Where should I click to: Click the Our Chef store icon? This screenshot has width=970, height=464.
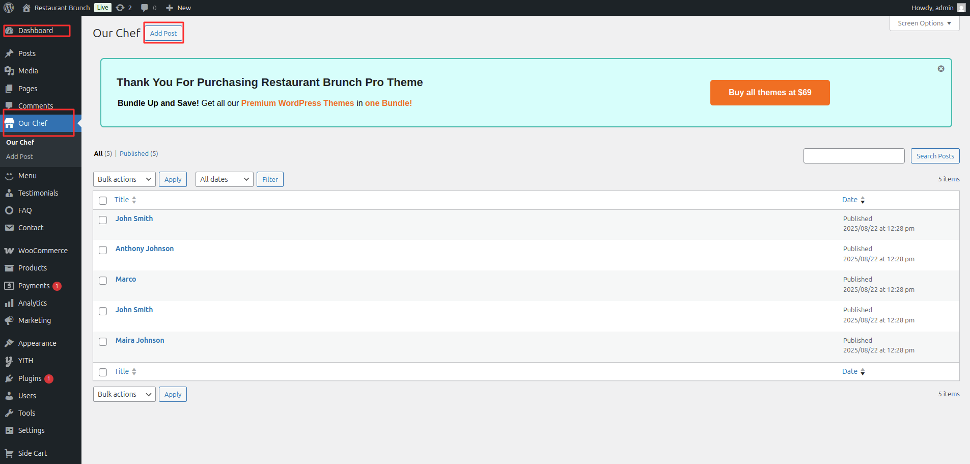pyautogui.click(x=9, y=123)
